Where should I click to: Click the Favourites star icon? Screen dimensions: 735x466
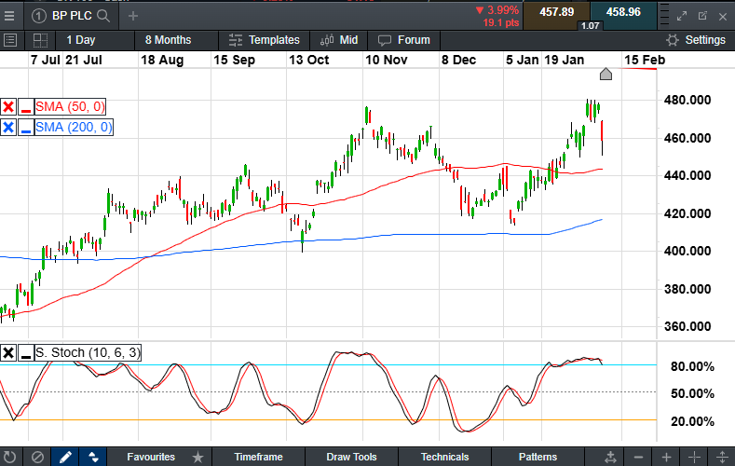pyautogui.click(x=197, y=457)
